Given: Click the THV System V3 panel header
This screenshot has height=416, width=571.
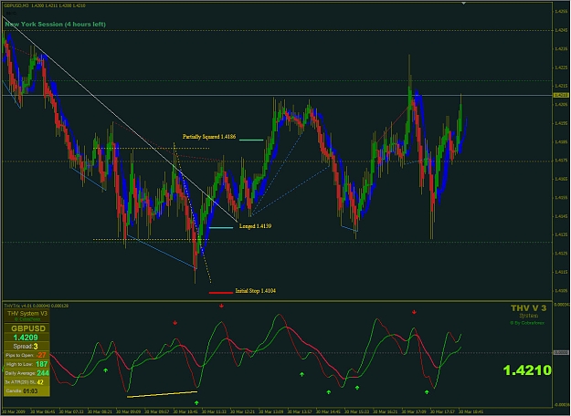Looking at the screenshot, I should click(x=26, y=314).
